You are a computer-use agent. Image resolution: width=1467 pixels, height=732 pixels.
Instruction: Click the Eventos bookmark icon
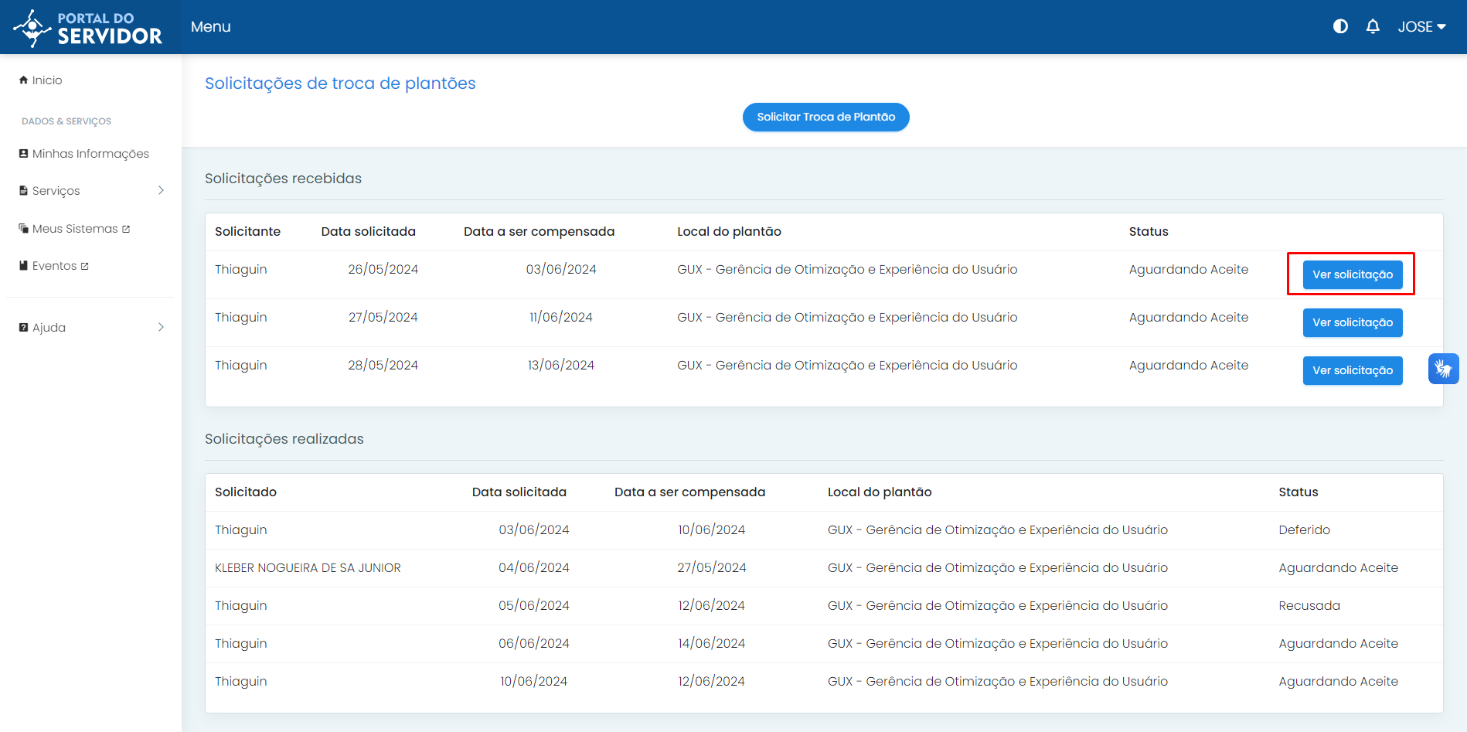(23, 265)
